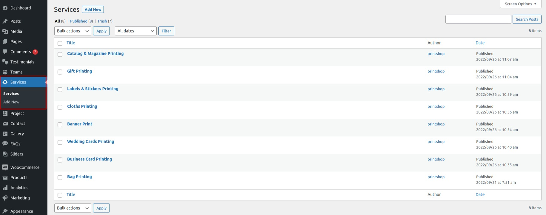Show the Trash services view
This screenshot has width=546, height=215.
102,21
